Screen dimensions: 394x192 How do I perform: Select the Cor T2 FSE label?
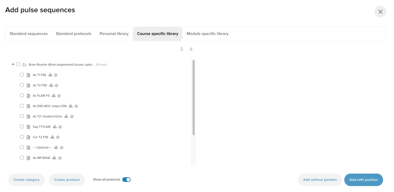pos(41,137)
